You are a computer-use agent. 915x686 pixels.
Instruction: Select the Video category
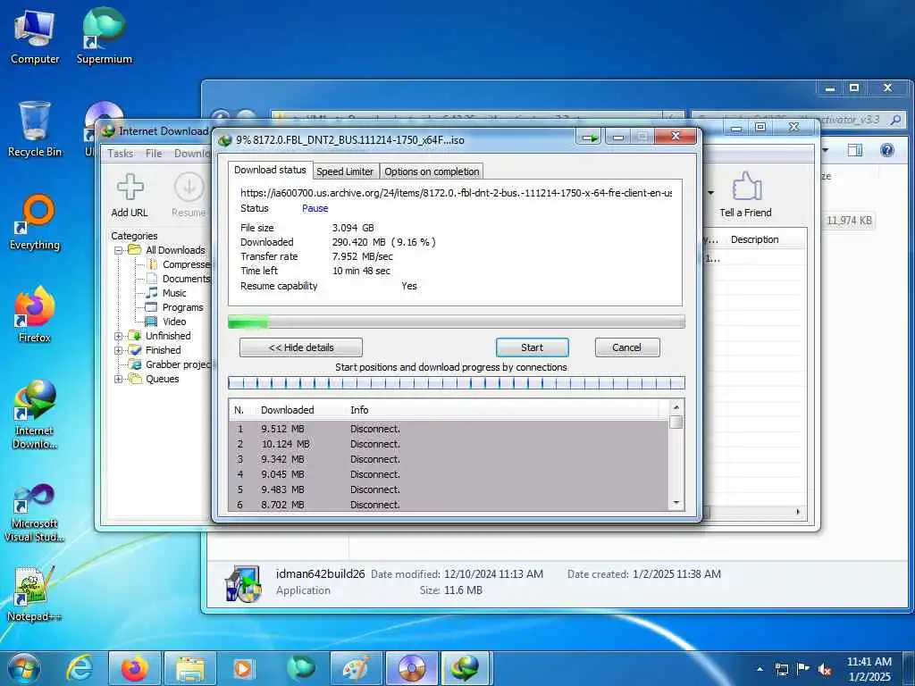(174, 322)
